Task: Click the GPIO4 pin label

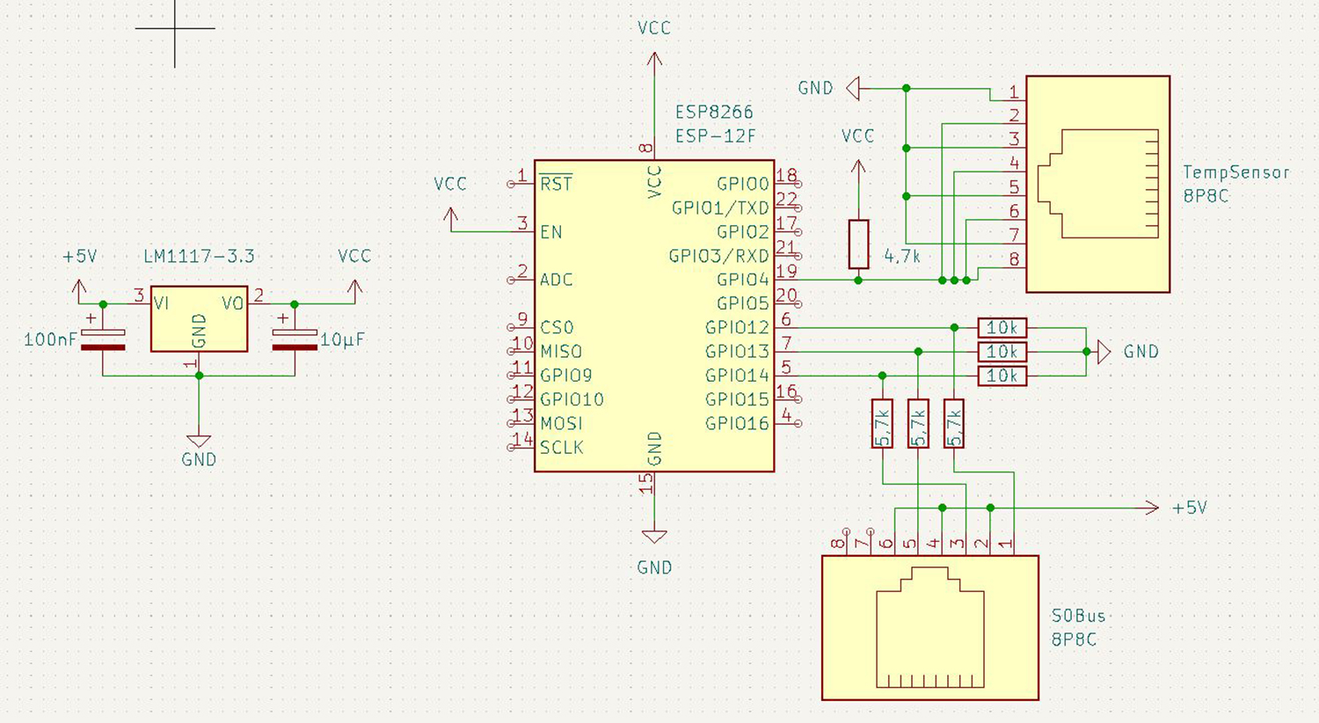Action: coord(743,280)
